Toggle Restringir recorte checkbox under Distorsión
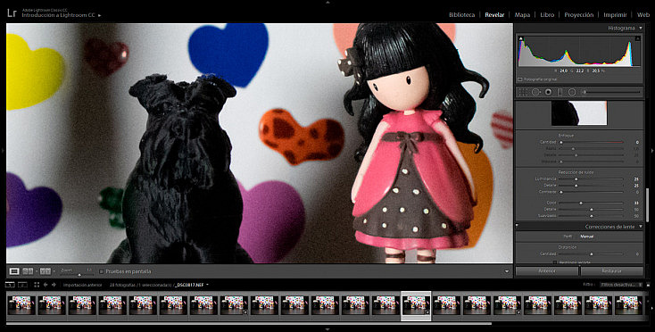655x332 pixels. tap(555, 262)
